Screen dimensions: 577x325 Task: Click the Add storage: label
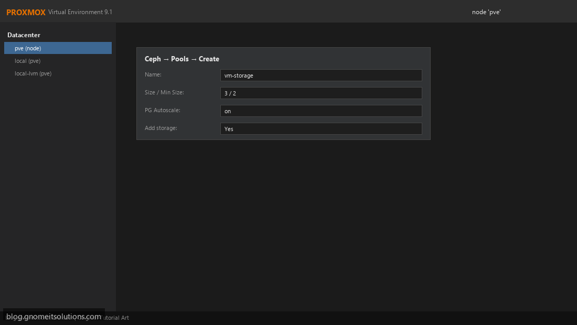(x=161, y=128)
